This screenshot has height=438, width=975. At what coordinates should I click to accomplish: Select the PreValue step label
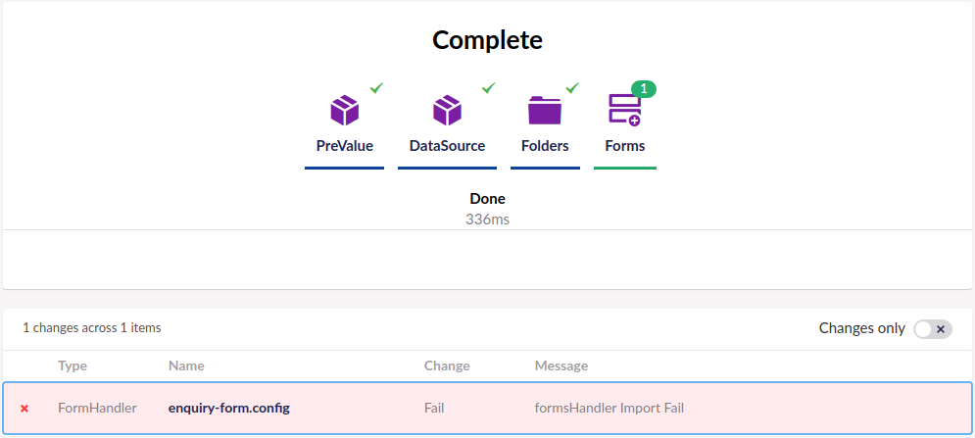coord(344,146)
